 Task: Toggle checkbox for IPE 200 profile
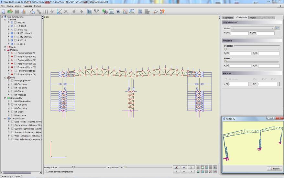click(16, 22)
